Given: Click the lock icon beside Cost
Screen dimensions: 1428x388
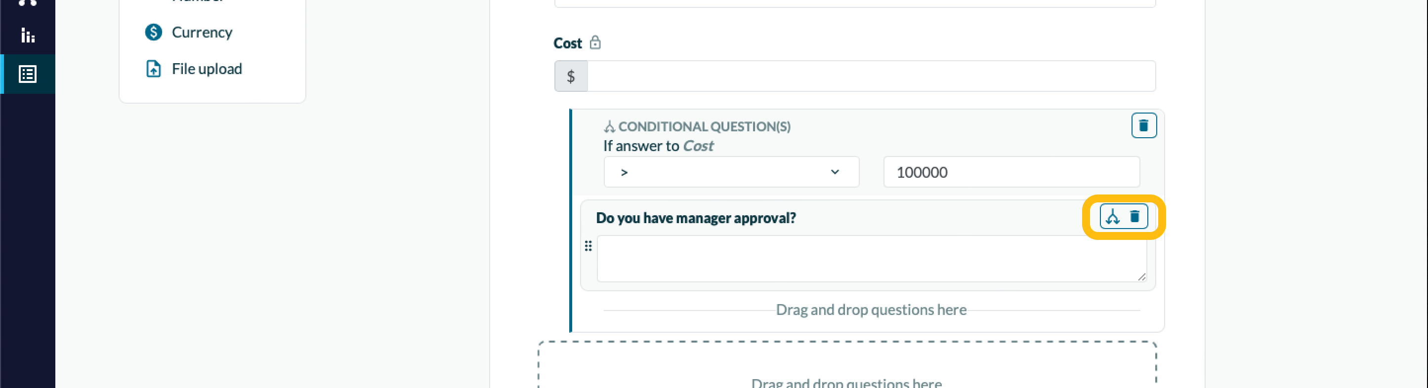Looking at the screenshot, I should point(595,42).
